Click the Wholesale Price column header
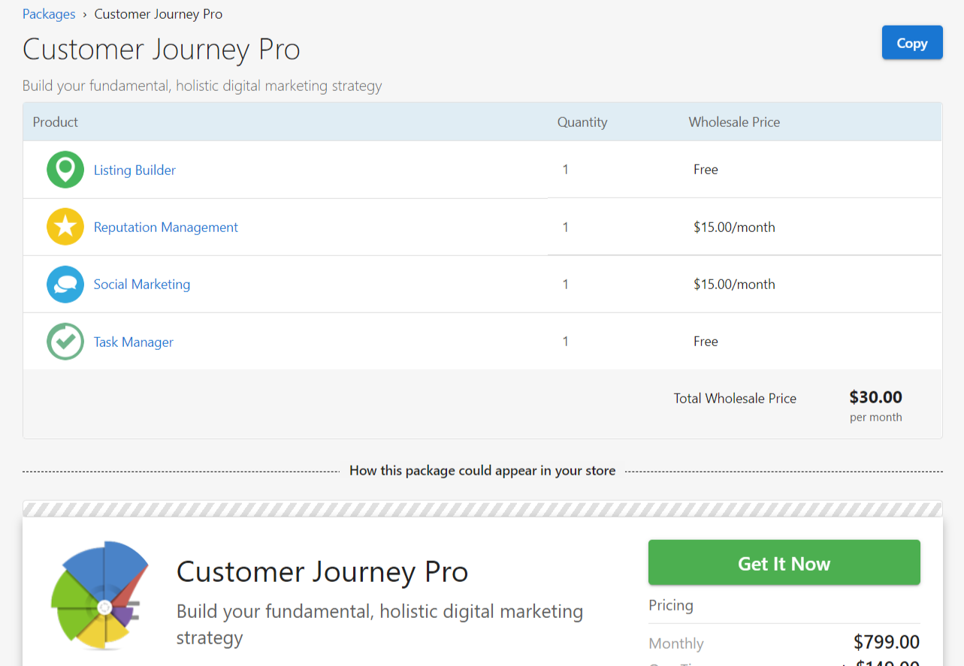Viewport: 964px width, 666px height. 734,122
